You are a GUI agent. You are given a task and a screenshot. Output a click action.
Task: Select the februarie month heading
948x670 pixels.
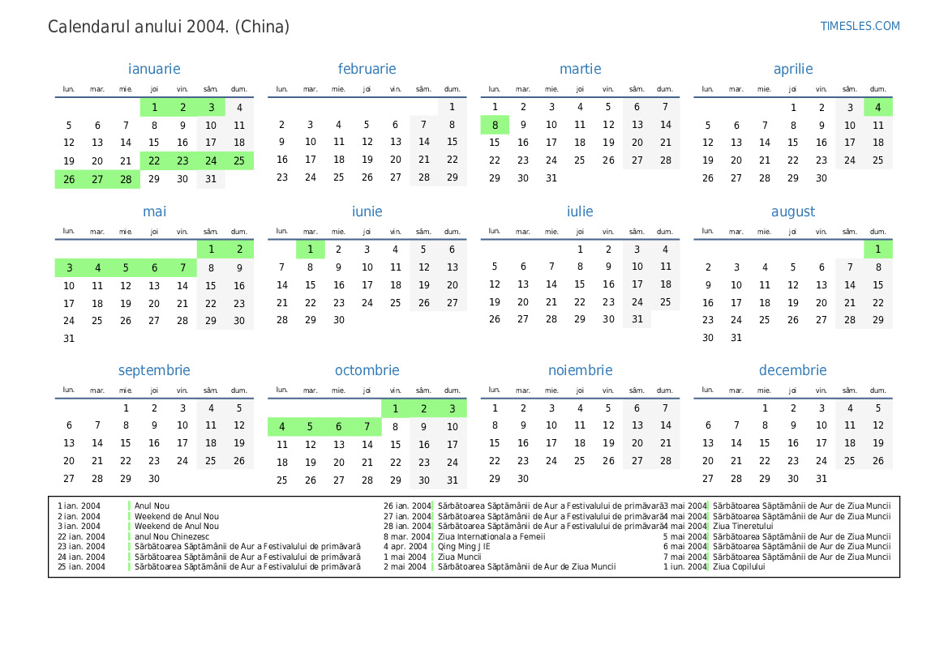[367, 69]
